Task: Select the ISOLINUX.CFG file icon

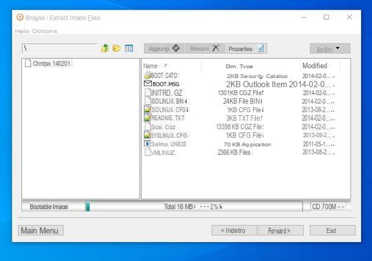Action: pyautogui.click(x=148, y=109)
